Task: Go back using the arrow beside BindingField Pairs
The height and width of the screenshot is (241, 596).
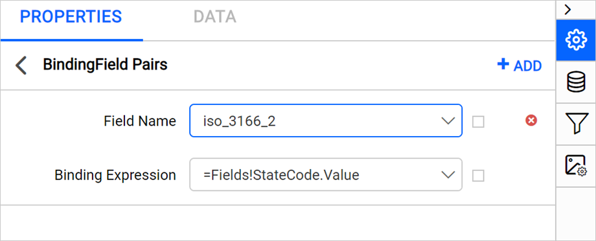Action: click(x=21, y=65)
